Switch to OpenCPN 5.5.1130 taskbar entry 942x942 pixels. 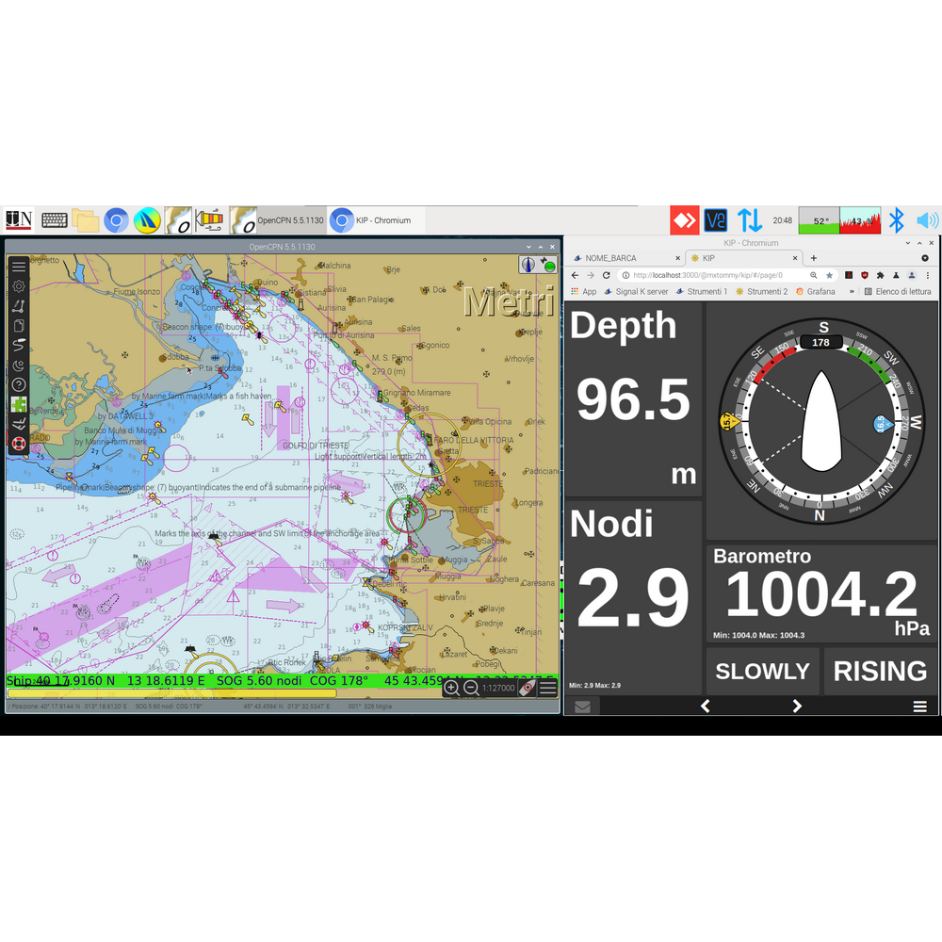[278, 220]
